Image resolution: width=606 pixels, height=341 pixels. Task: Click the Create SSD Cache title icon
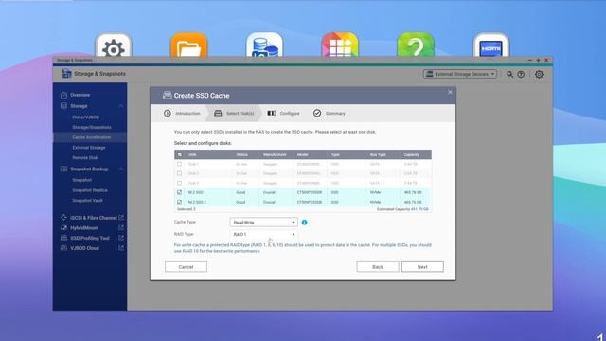click(x=167, y=95)
